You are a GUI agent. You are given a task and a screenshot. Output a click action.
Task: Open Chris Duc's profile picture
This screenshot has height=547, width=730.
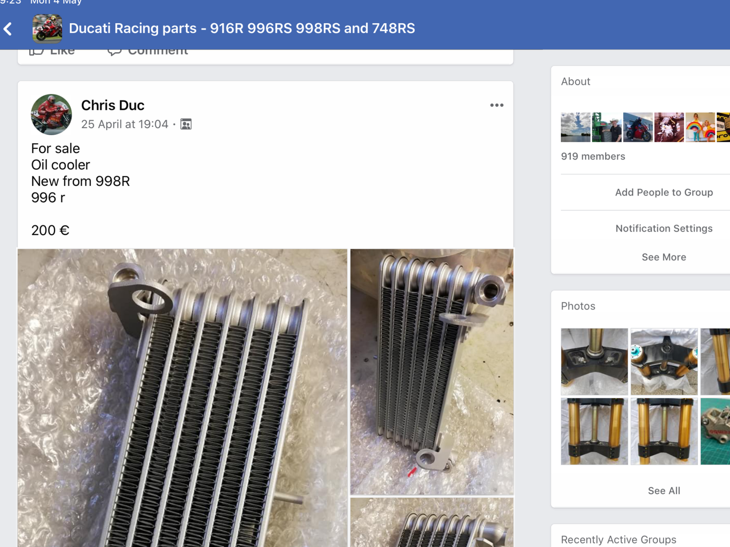coord(51,114)
